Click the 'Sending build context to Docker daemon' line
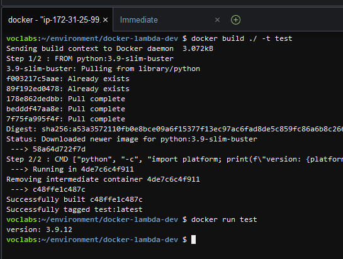343x259 pixels. (110, 48)
